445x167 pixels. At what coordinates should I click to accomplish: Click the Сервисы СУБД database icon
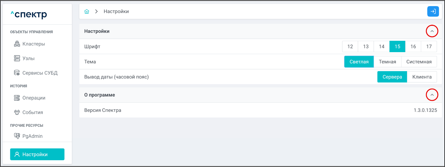pyautogui.click(x=17, y=73)
